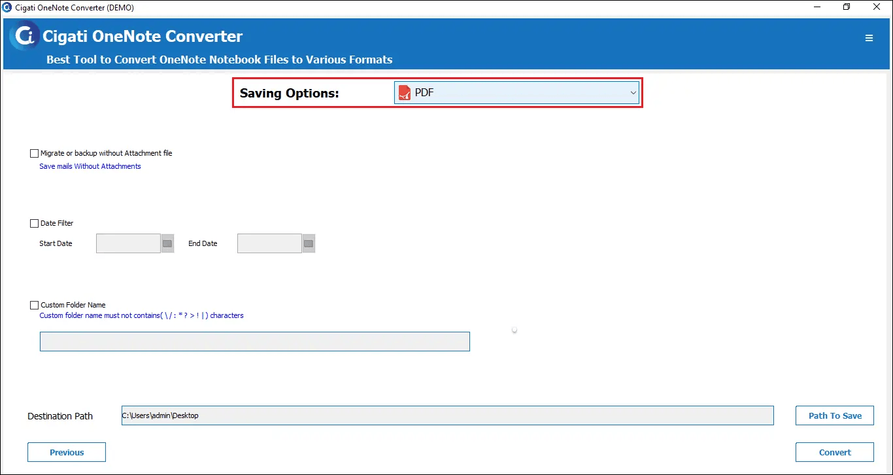Click the Path To Save button

(835, 415)
